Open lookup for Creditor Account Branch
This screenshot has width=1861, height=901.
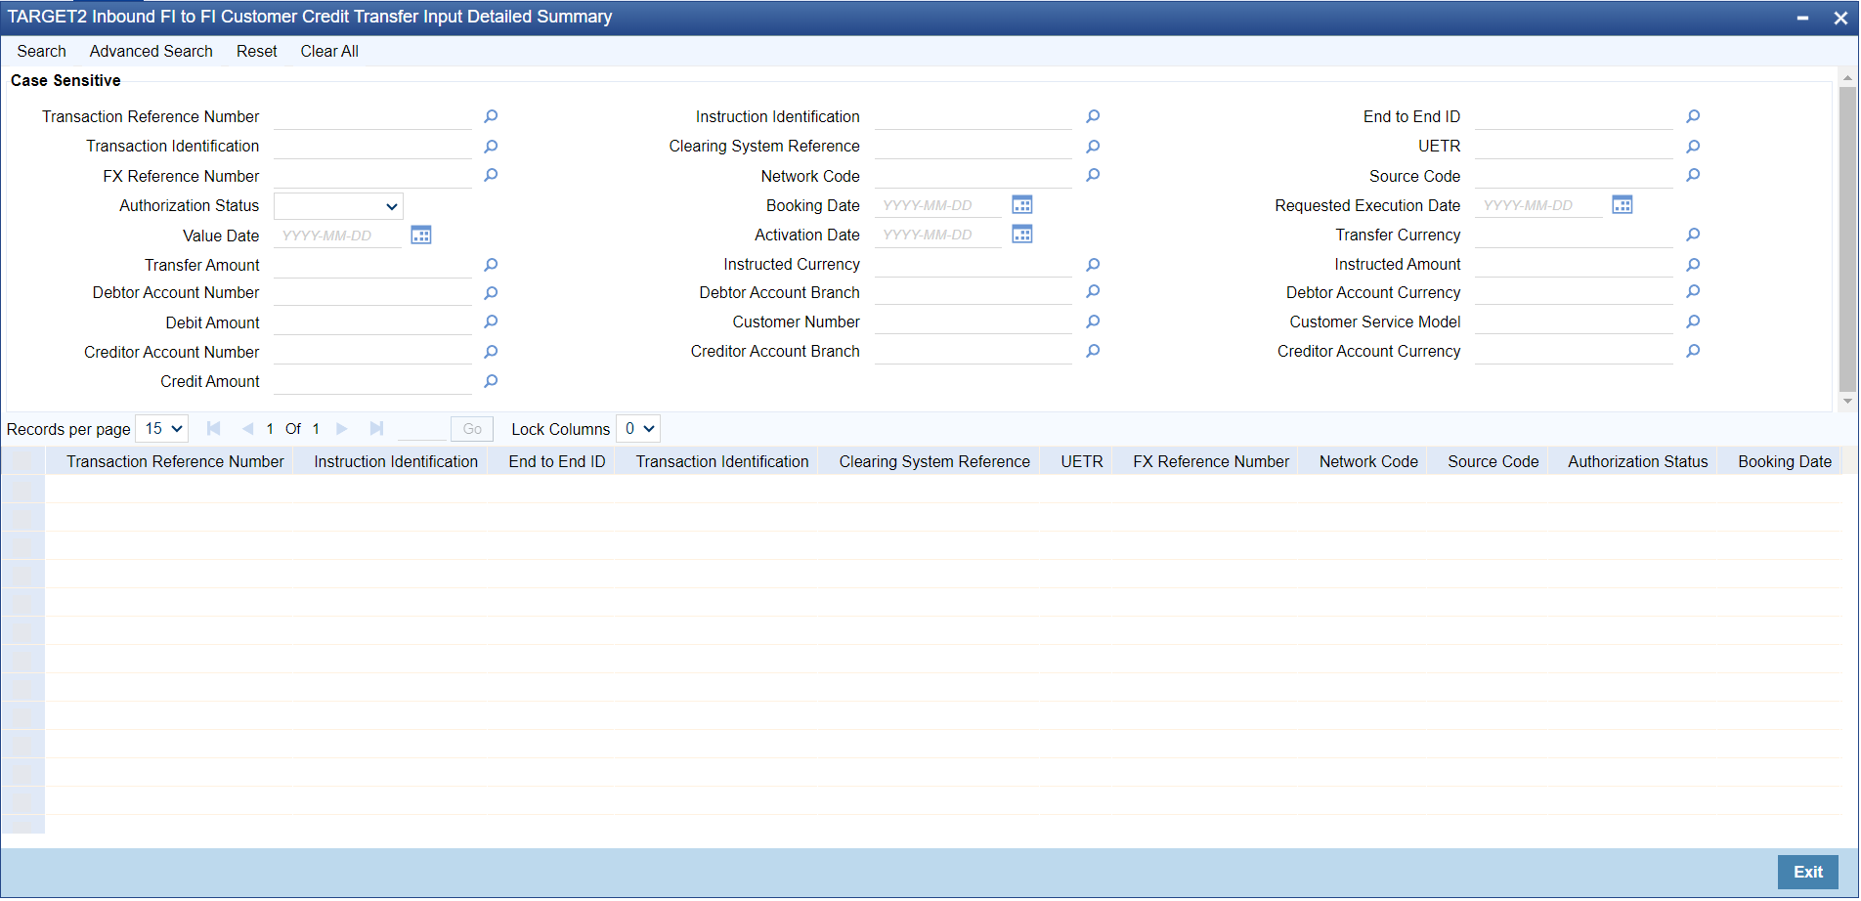(1093, 352)
